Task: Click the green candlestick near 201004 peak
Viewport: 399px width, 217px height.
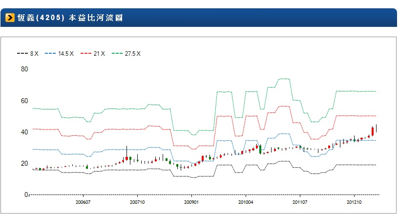Action: (x=260, y=150)
